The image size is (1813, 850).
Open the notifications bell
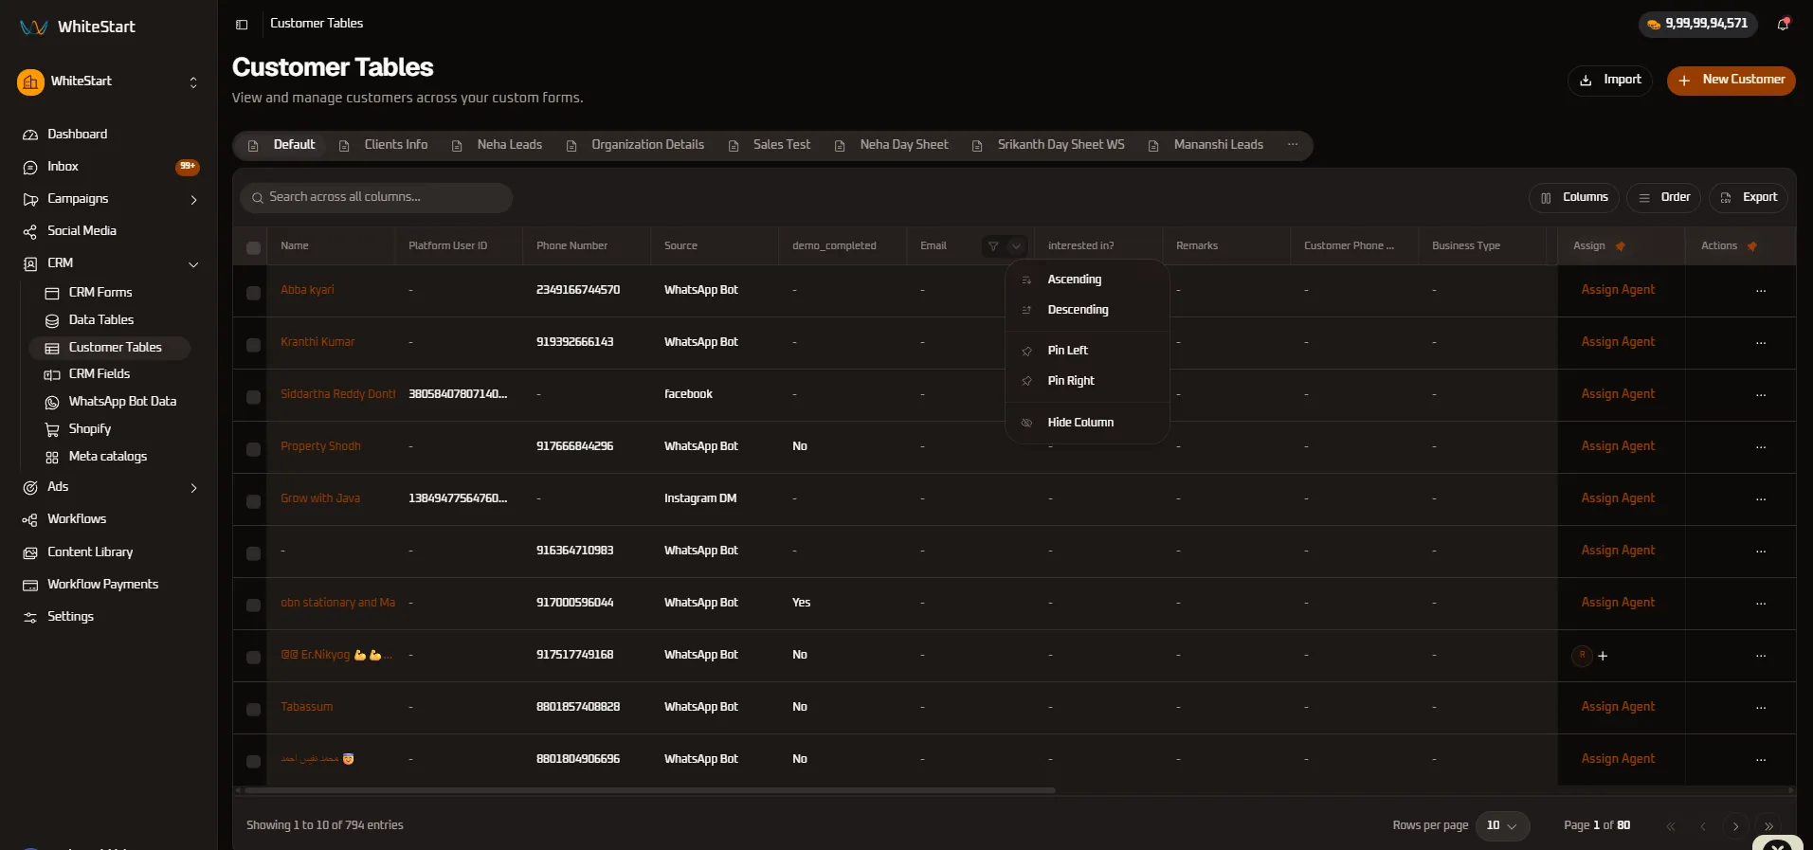1783,24
